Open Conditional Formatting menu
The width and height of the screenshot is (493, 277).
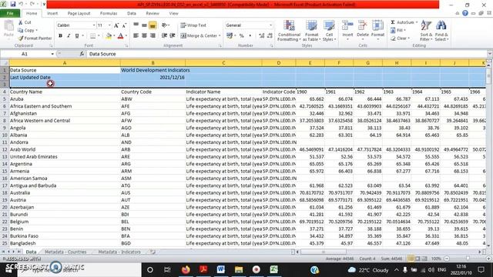289,31
